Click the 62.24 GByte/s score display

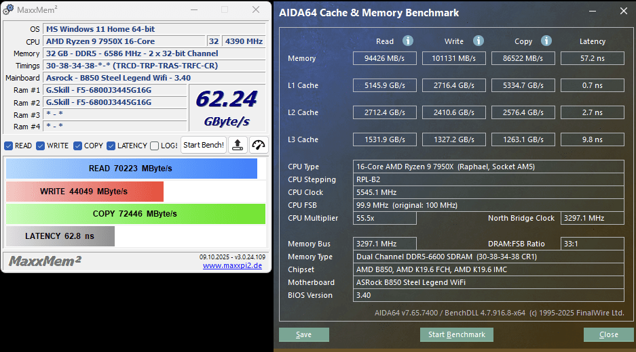(227, 108)
